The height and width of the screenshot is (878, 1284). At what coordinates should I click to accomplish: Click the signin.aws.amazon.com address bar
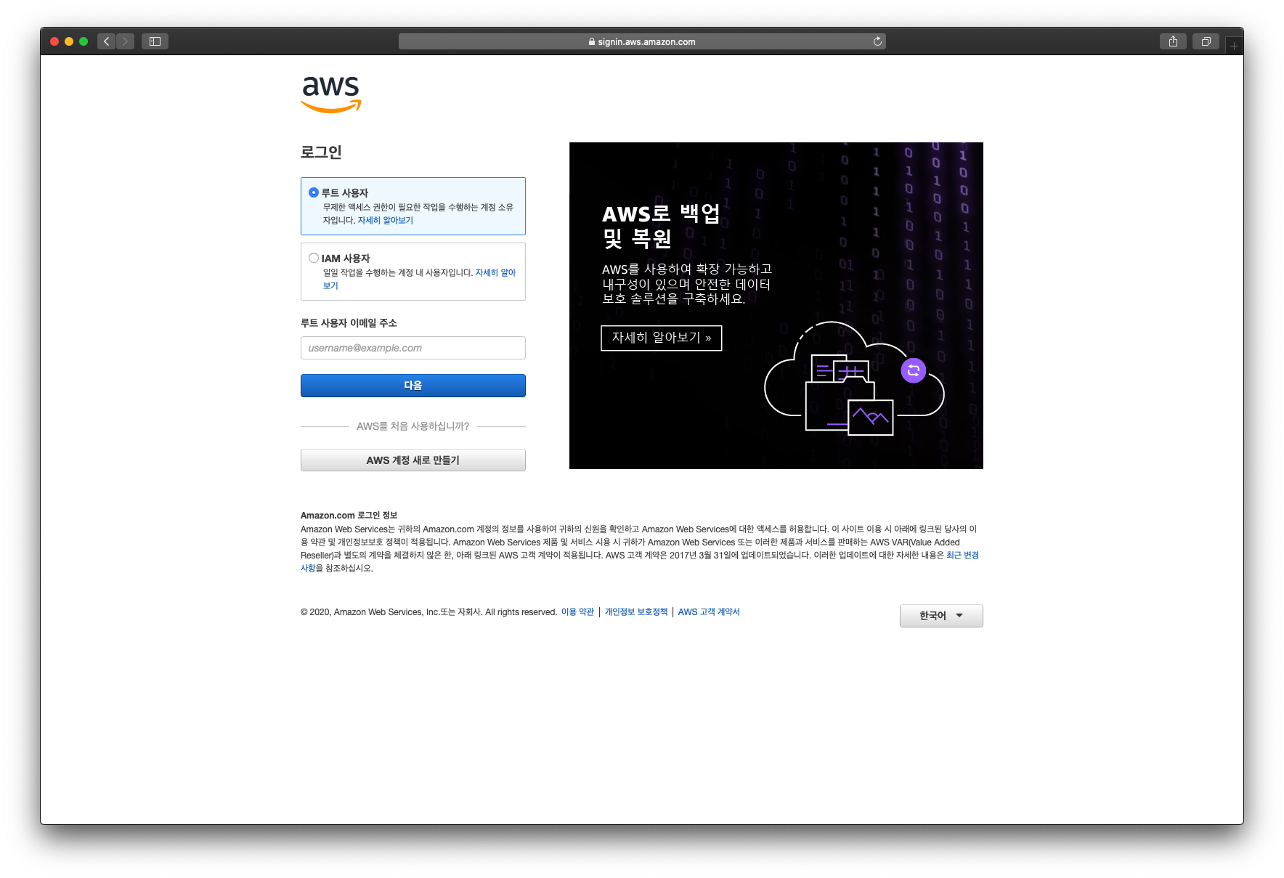point(642,41)
